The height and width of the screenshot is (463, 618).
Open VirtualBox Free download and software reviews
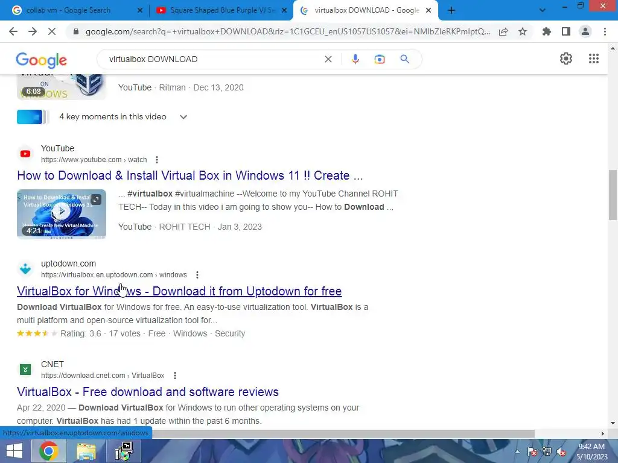[x=148, y=392]
